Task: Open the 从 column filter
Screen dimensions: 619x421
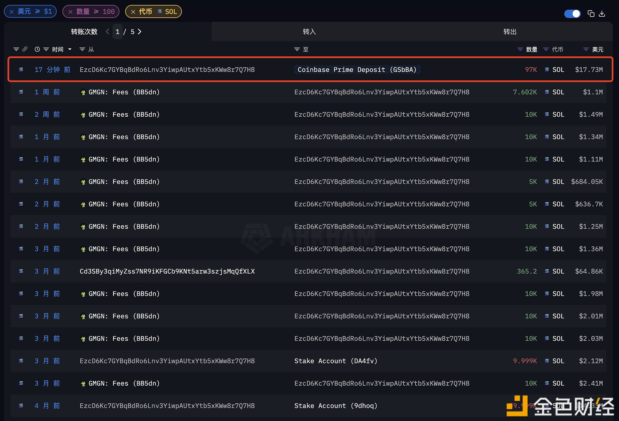Action: click(x=82, y=49)
